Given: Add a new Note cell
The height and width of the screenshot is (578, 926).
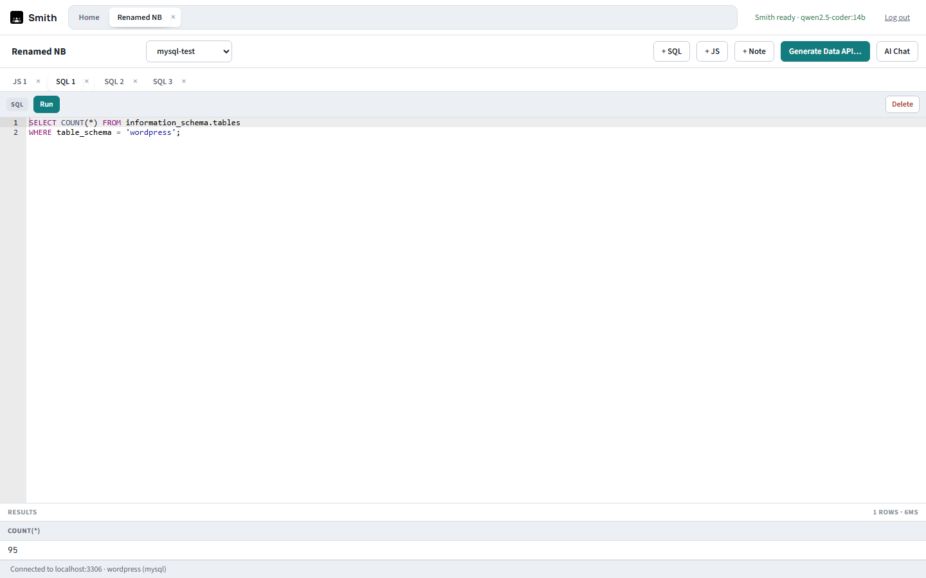Looking at the screenshot, I should click(x=754, y=51).
